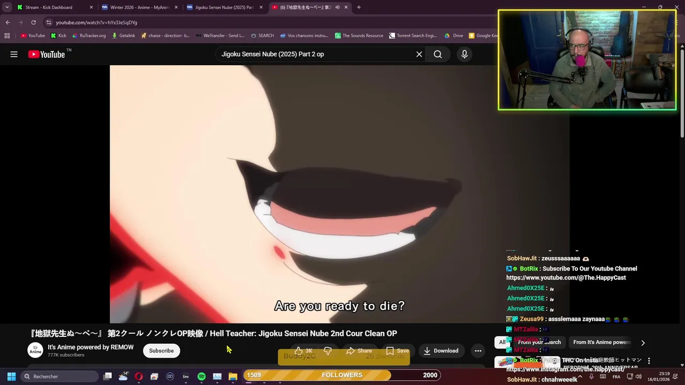Viewport: 685px width, 385px height.
Task: Select the From your search chip
Action: 539,342
